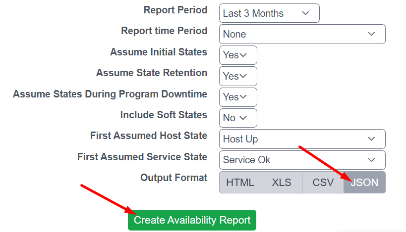Choose XLS as the output format
The width and height of the screenshot is (406, 232).
(x=282, y=183)
